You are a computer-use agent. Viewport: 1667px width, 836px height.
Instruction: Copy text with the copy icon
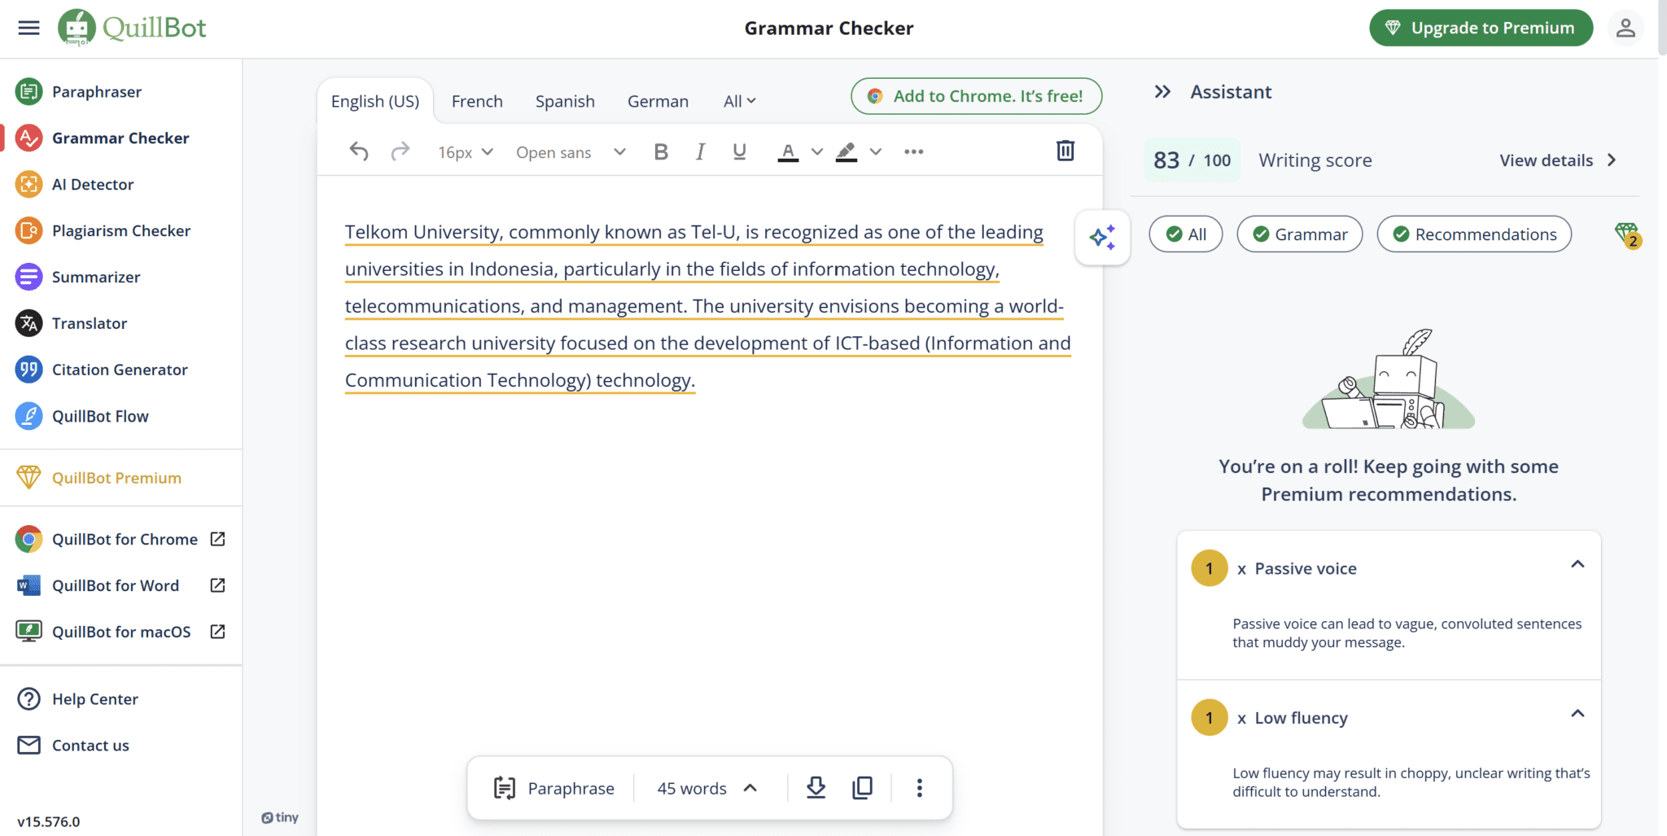(x=862, y=787)
